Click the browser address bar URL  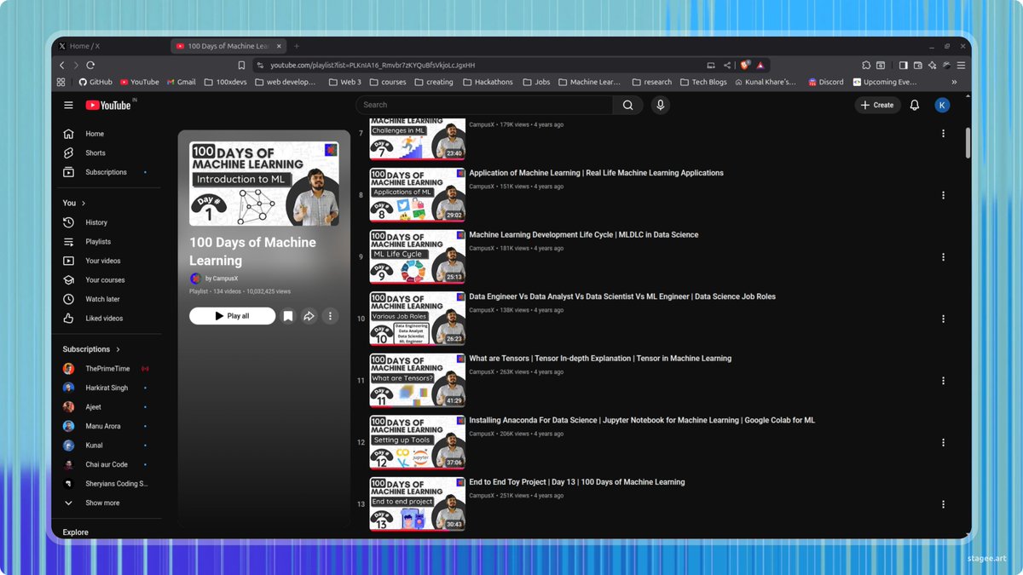[373, 65]
